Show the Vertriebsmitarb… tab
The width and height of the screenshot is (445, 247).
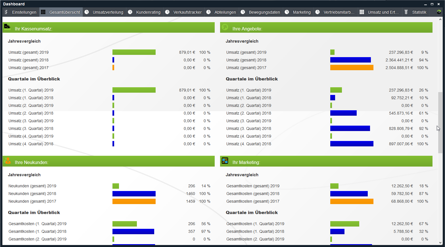coord(336,12)
